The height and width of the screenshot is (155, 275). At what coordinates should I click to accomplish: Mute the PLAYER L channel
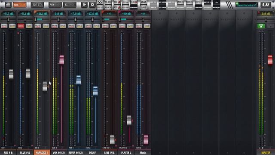coord(122,26)
